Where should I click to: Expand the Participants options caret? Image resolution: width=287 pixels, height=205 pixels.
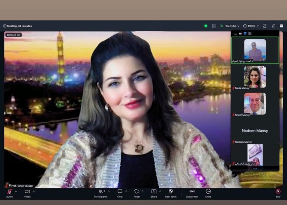coord(109,191)
